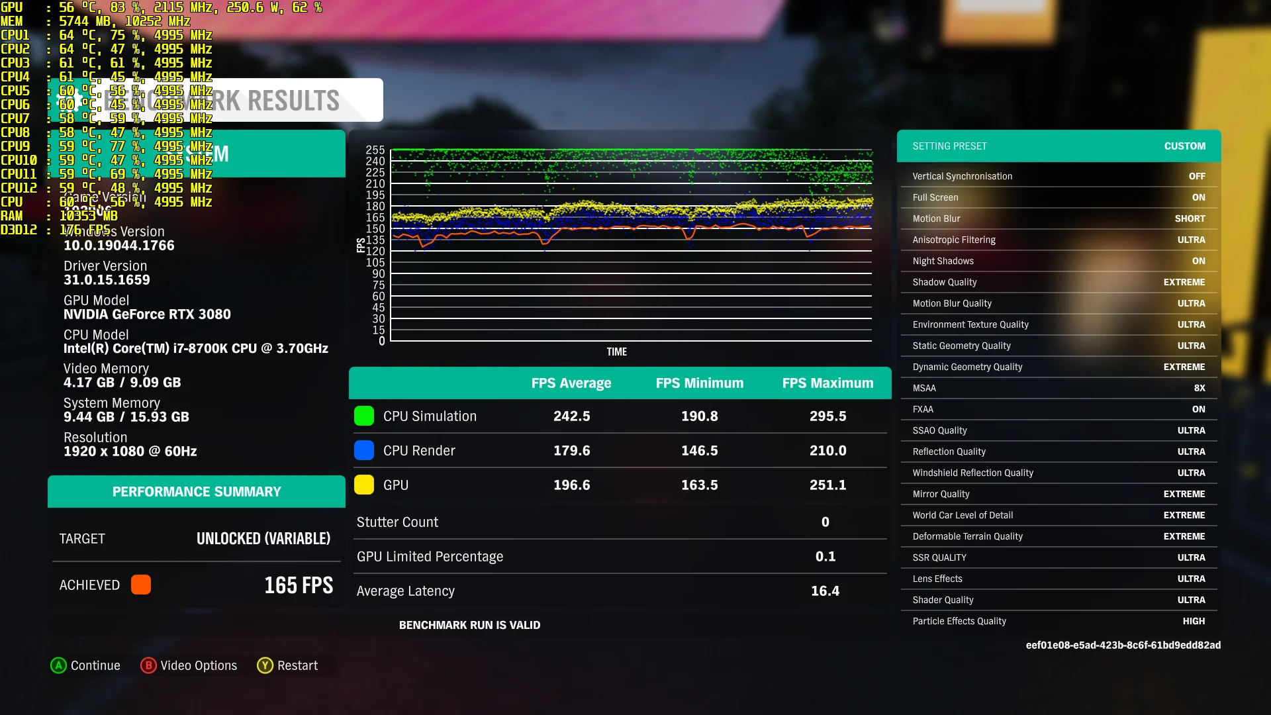
Task: Click the CPU Simulation average 242.5 value
Action: 572,416
